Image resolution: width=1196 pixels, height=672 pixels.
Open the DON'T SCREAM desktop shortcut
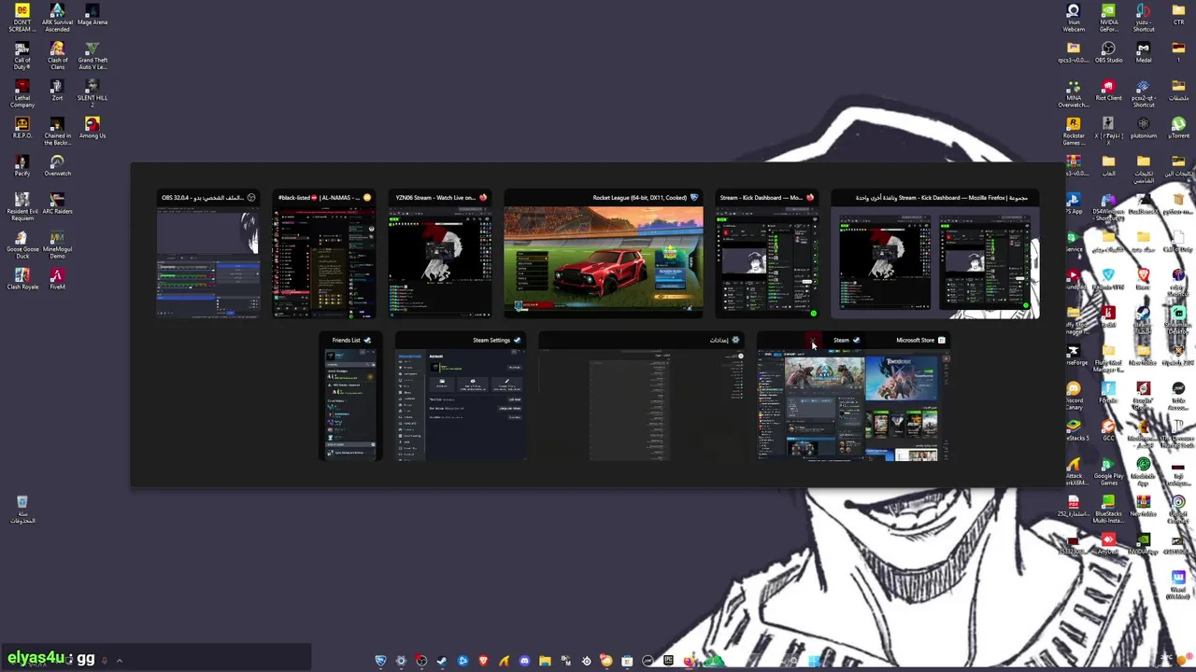coord(22,18)
